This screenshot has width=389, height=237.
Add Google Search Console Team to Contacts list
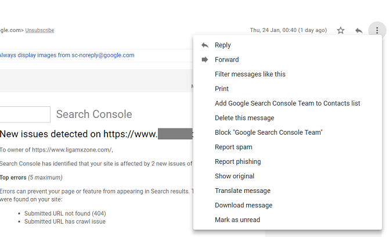coord(287,103)
